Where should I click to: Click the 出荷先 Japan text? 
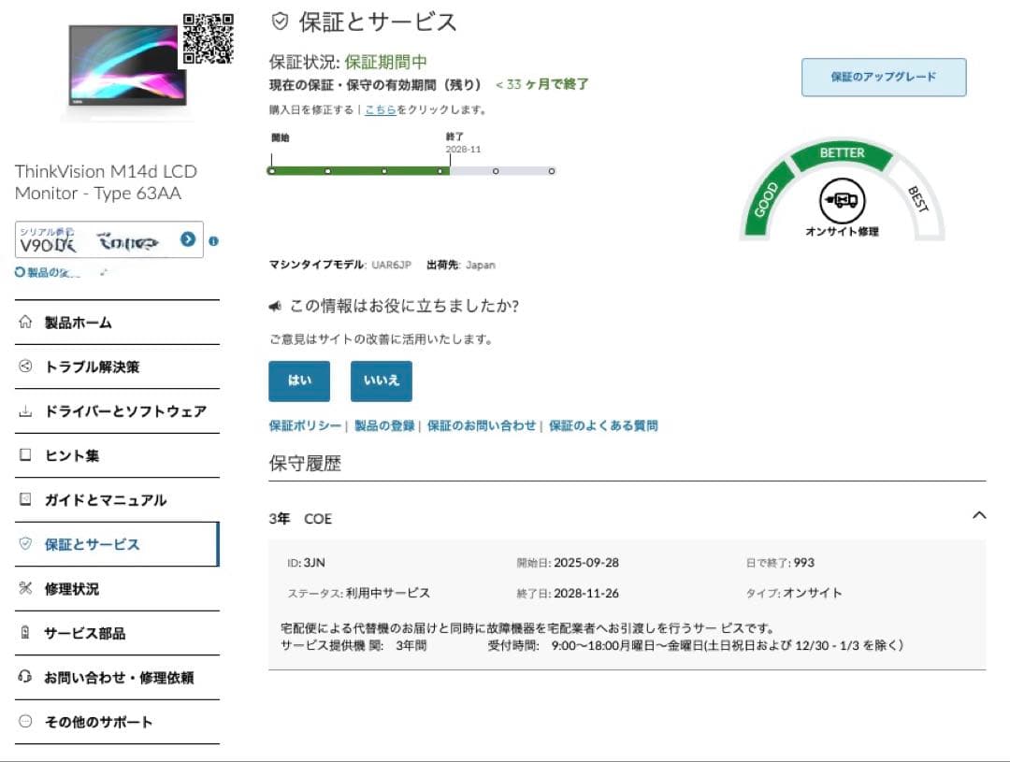coord(461,265)
